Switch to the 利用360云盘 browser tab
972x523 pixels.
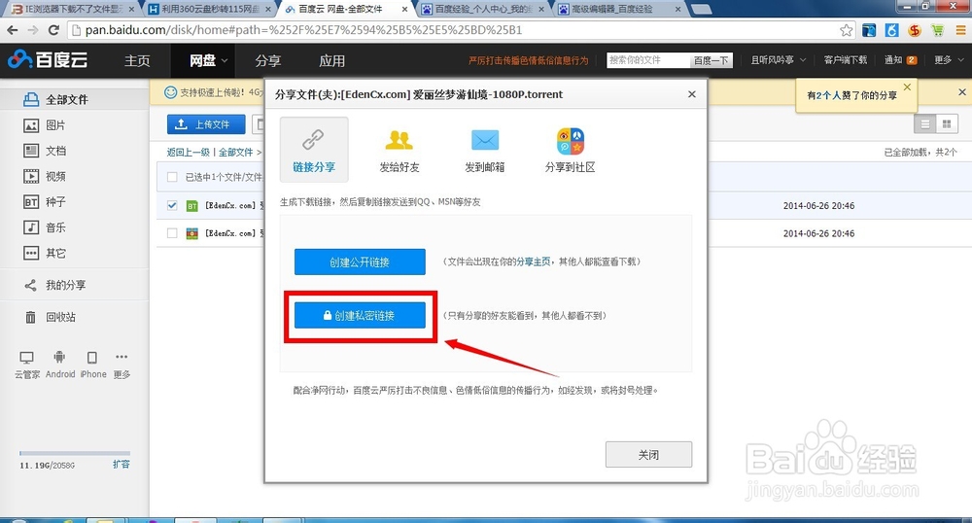coord(210,9)
